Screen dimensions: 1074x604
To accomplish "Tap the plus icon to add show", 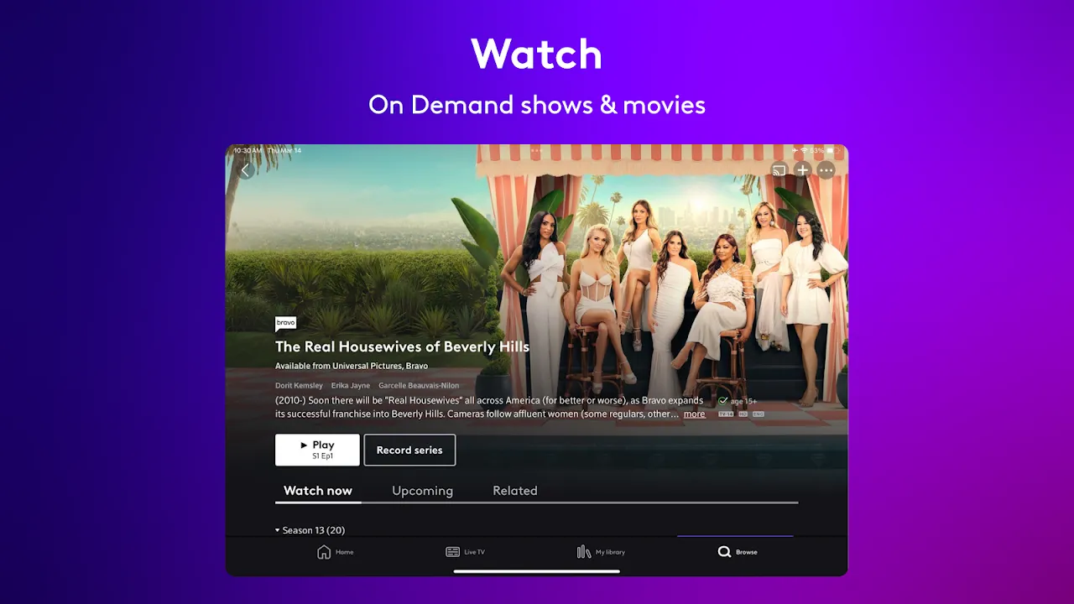I will (802, 170).
